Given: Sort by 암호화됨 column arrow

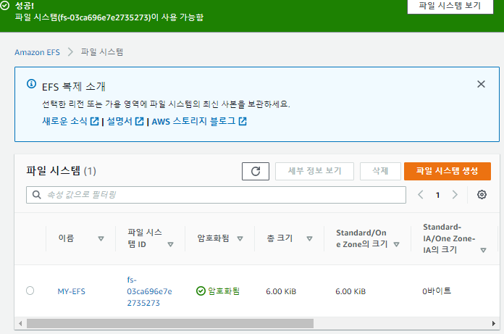Looking at the screenshot, I should pos(240,238).
